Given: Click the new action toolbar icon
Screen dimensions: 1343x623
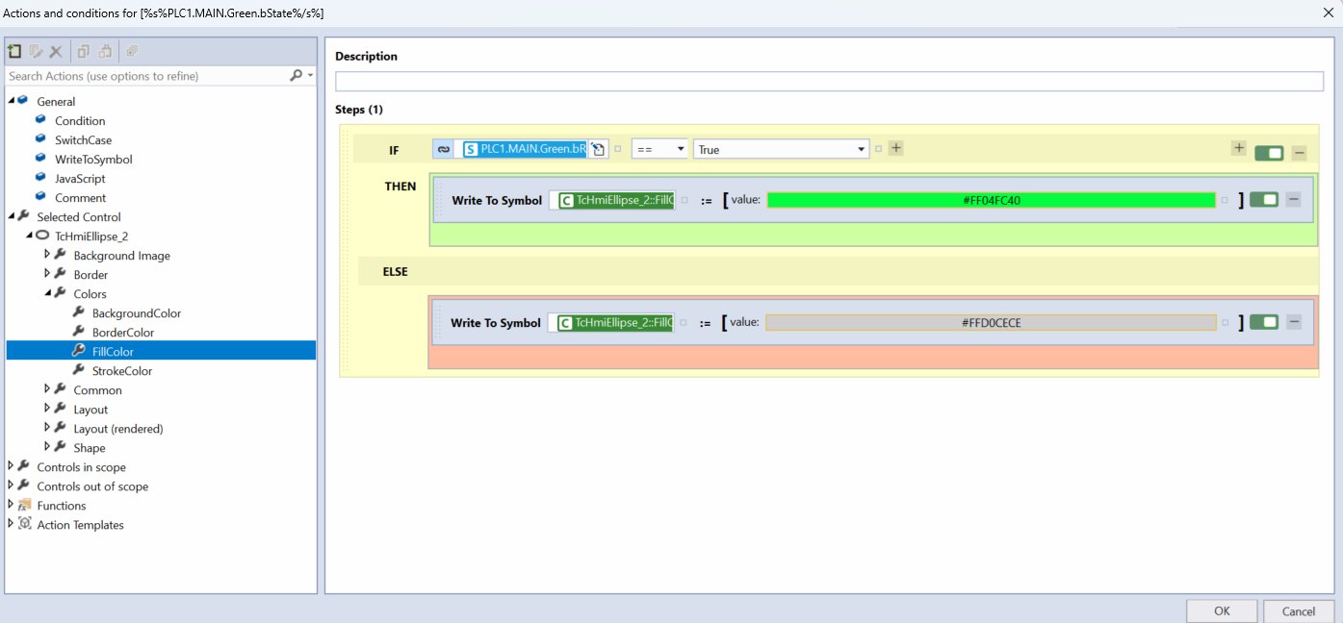Looking at the screenshot, I should [13, 52].
